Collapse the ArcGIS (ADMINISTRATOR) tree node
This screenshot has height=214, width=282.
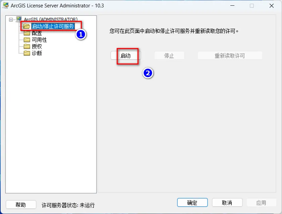click(11, 19)
